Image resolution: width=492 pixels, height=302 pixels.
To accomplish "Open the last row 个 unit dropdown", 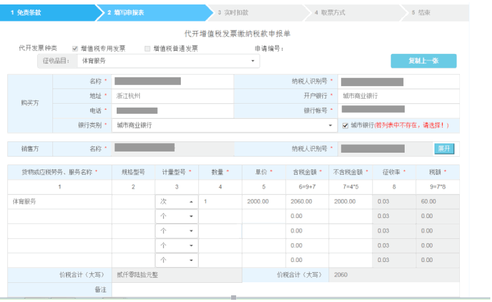I will pyautogui.click(x=176, y=260).
